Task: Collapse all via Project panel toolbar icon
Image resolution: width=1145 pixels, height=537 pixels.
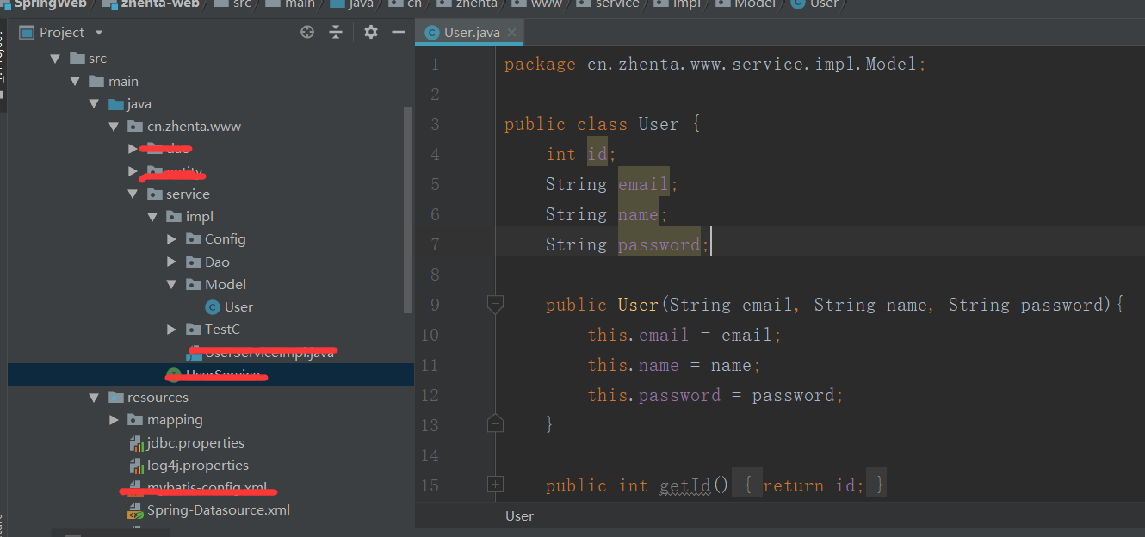Action: tap(336, 32)
